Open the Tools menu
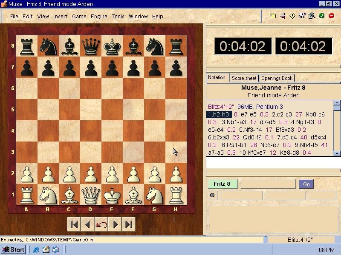 tap(118, 17)
